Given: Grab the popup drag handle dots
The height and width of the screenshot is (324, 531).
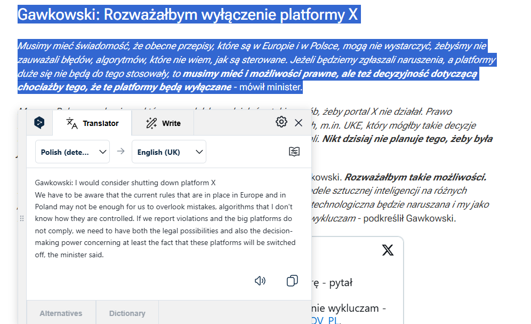Looking at the screenshot, I should tap(22, 219).
